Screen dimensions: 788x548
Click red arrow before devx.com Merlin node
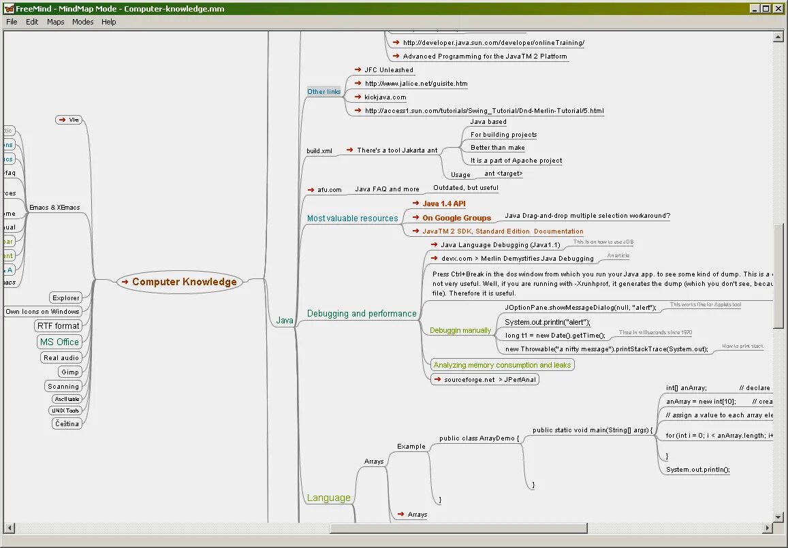coord(435,258)
